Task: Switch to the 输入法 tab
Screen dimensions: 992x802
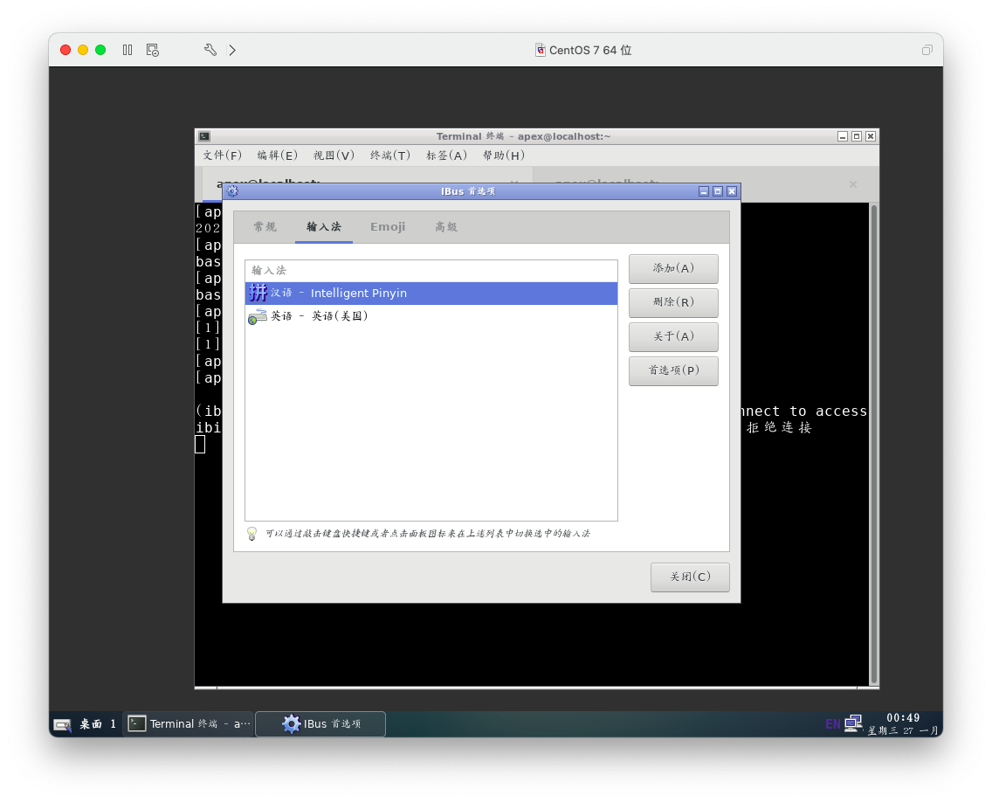Action: [x=324, y=226]
